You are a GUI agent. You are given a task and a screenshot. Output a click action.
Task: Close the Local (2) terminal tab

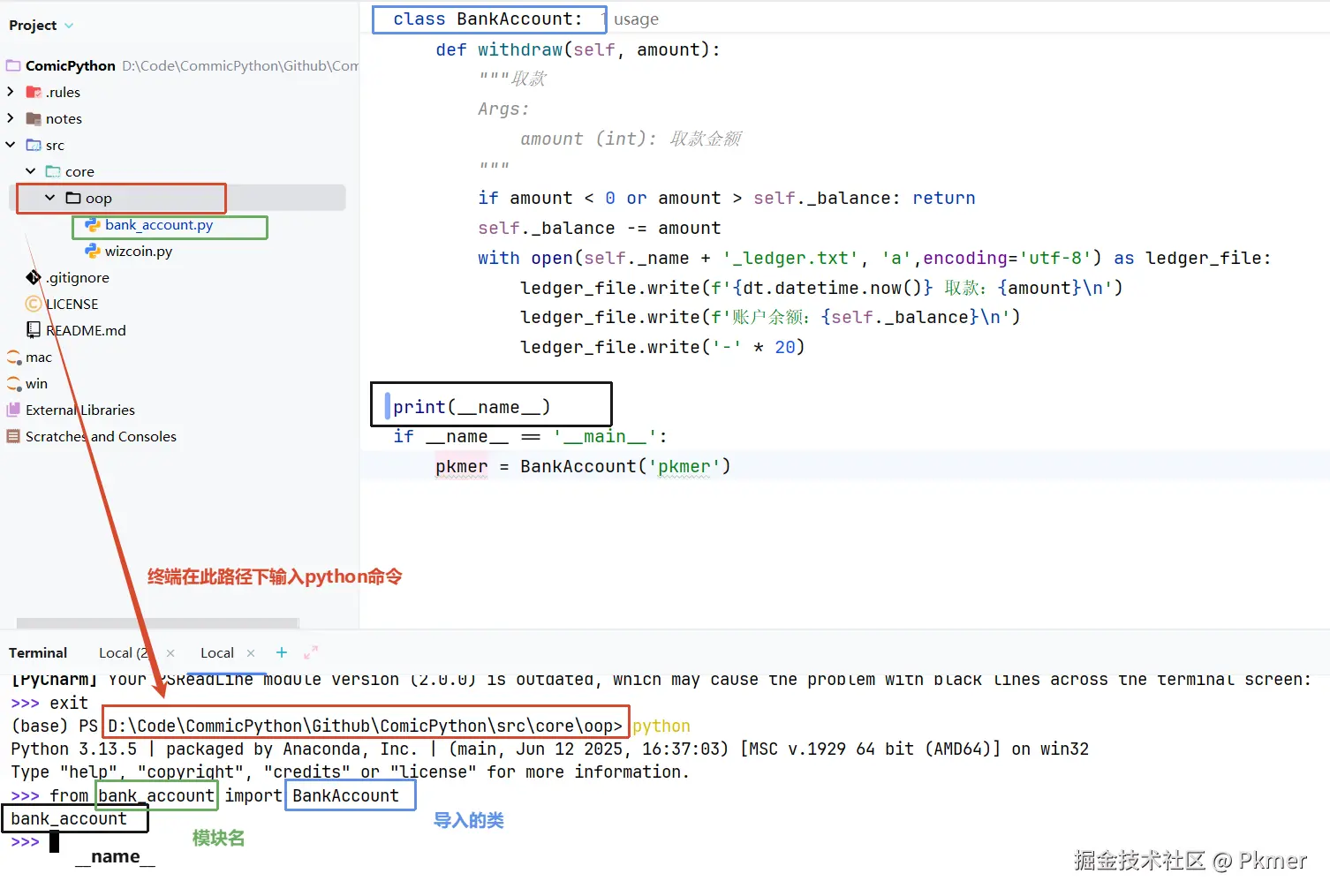[170, 653]
